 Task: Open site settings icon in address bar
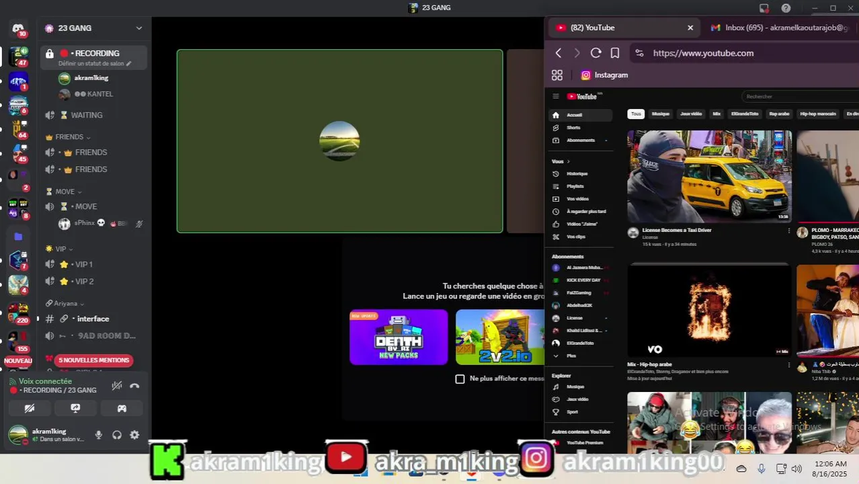tap(639, 53)
